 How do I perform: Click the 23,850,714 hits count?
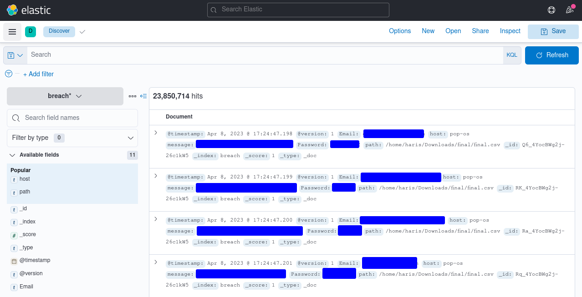178,96
